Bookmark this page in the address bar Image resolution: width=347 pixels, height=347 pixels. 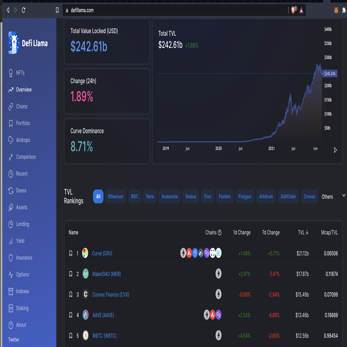[57, 10]
